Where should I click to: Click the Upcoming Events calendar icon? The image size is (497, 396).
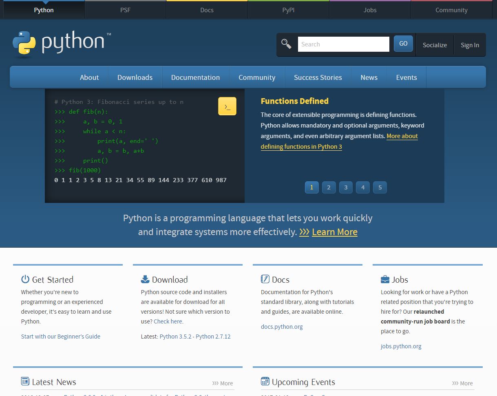click(265, 381)
